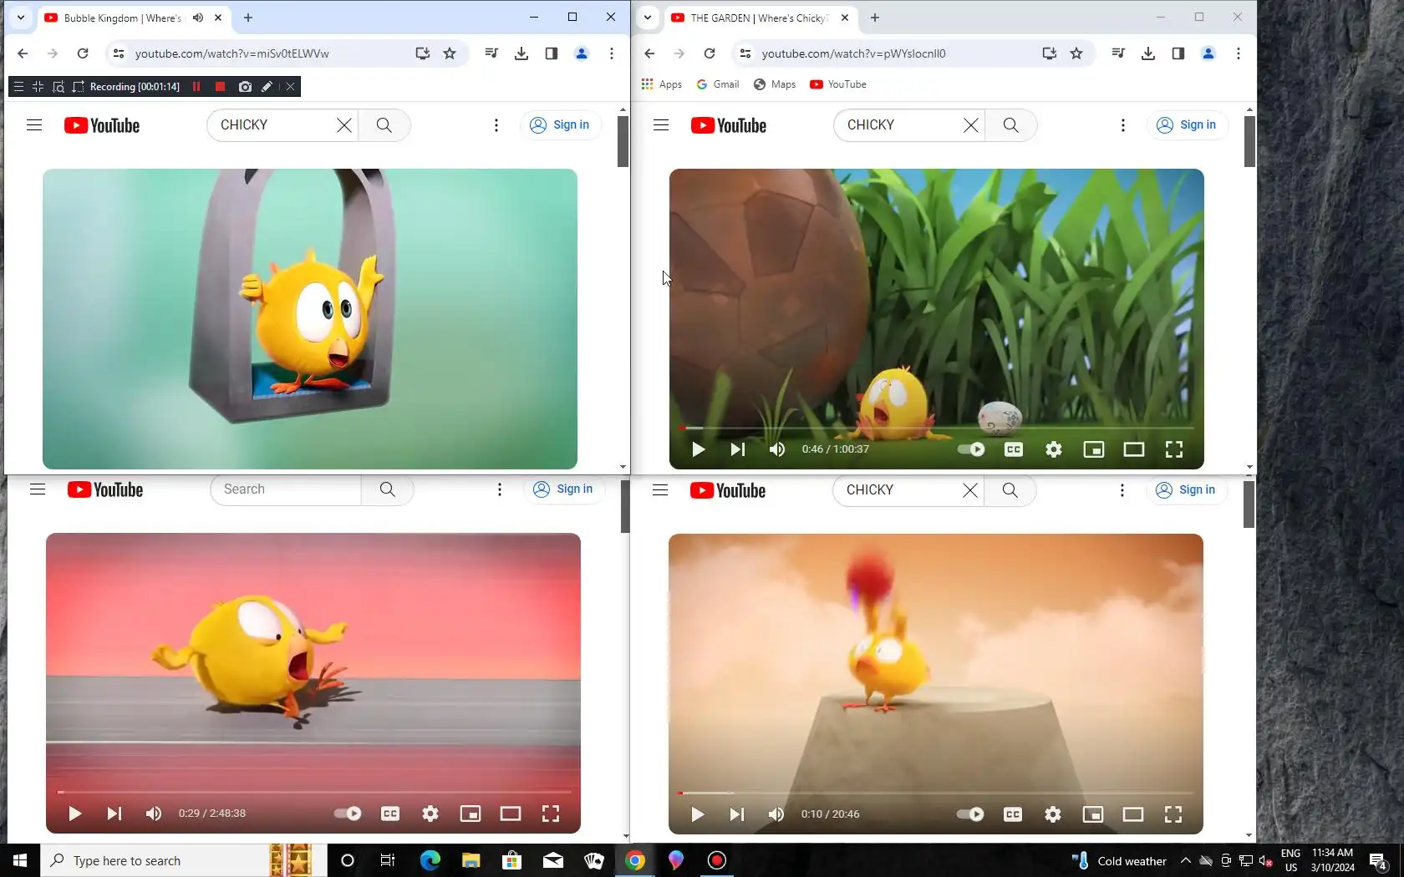
Task: Skip to next video in THE GARDEN player
Action: click(737, 449)
